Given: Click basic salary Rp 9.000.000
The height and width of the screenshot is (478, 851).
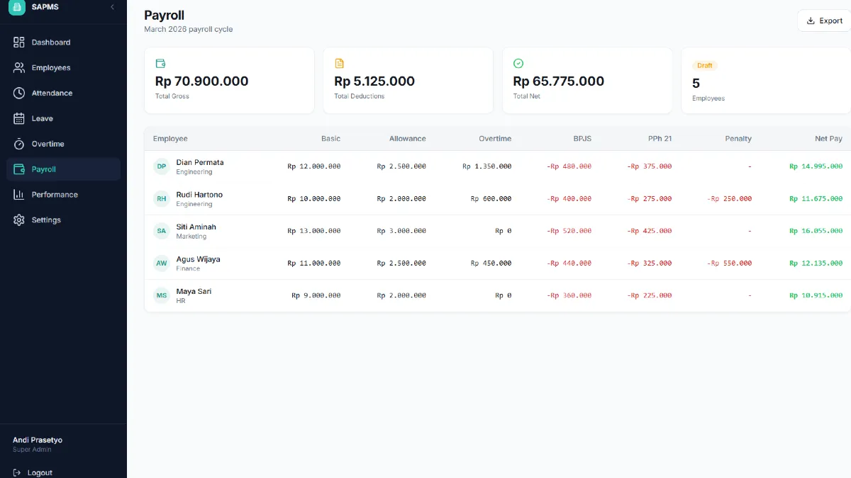Looking at the screenshot, I should 316,295.
